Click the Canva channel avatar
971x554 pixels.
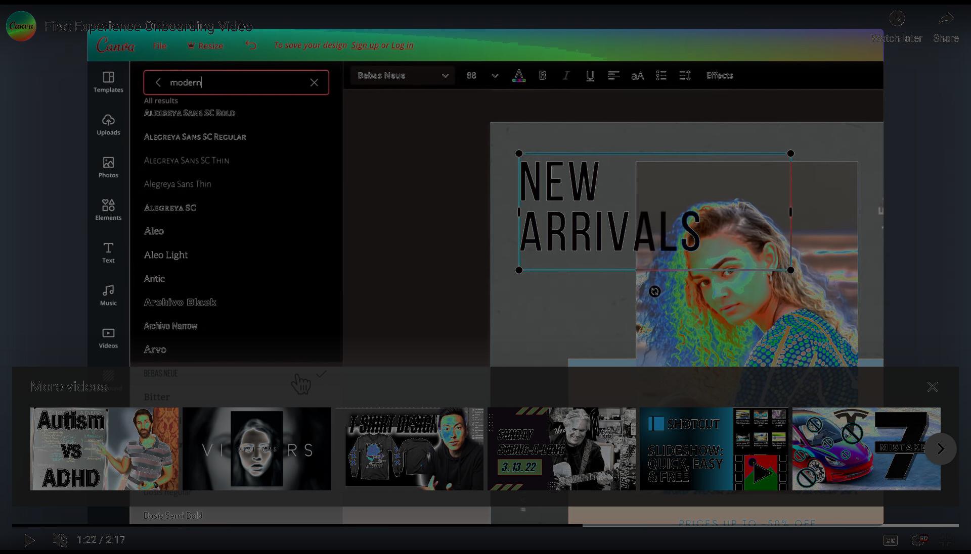point(21,26)
